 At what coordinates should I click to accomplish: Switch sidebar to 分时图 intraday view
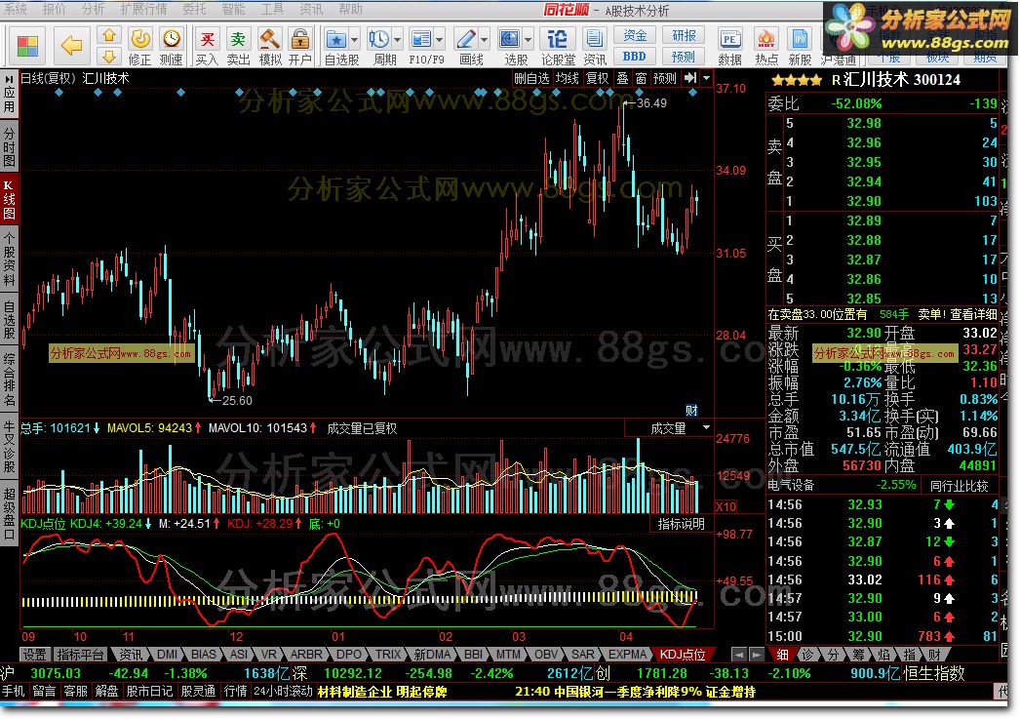(9, 147)
